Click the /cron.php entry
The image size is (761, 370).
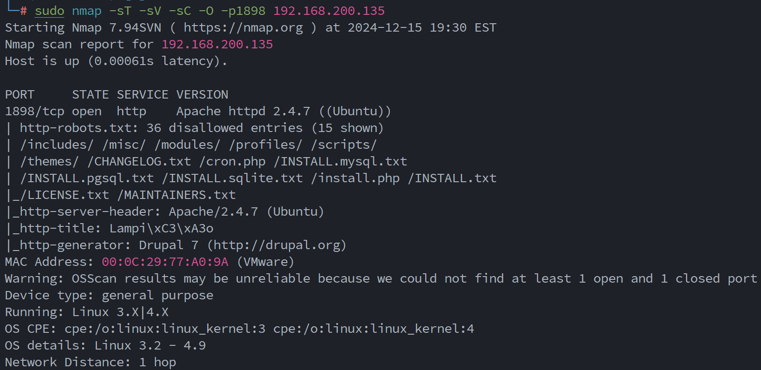(232, 162)
